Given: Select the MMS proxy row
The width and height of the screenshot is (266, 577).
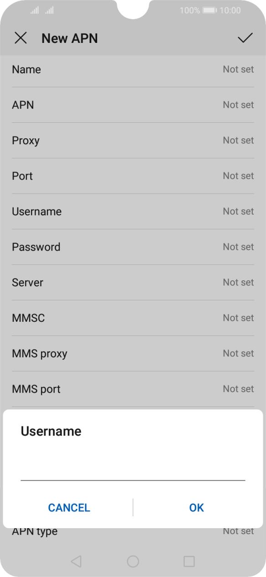Looking at the screenshot, I should coord(133,353).
